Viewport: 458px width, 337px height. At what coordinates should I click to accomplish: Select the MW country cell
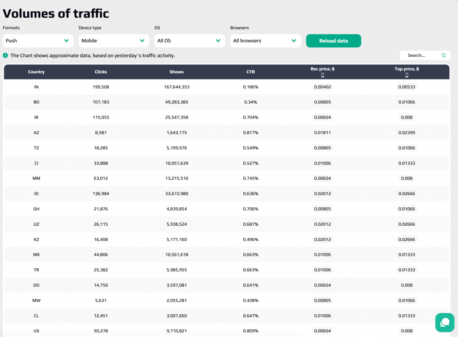coord(36,300)
